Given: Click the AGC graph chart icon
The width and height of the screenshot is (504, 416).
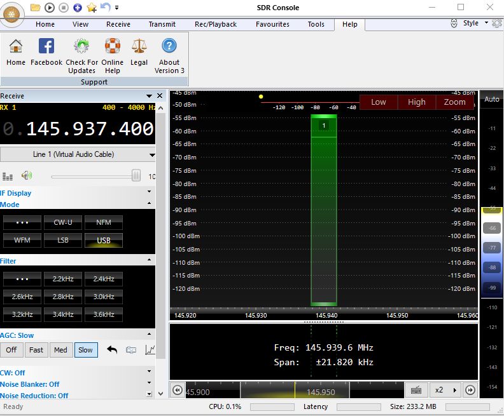Looking at the screenshot, I should 150,349.
